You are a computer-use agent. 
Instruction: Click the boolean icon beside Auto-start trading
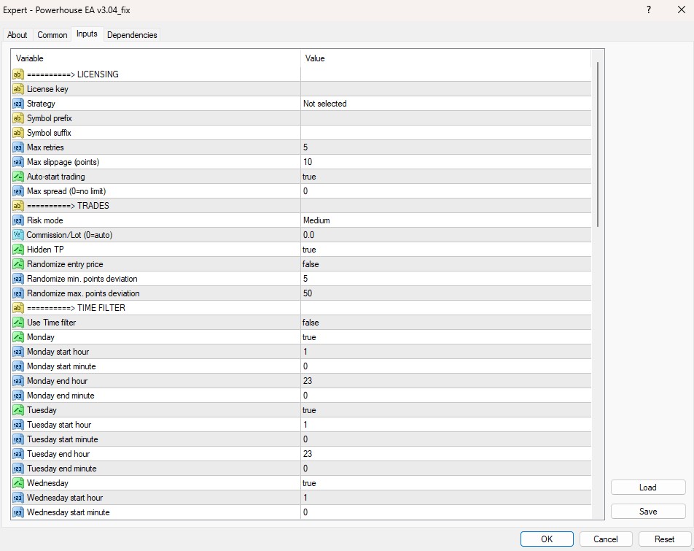tap(17, 177)
